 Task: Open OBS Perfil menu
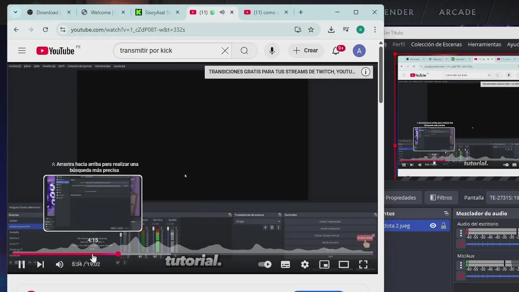399,44
